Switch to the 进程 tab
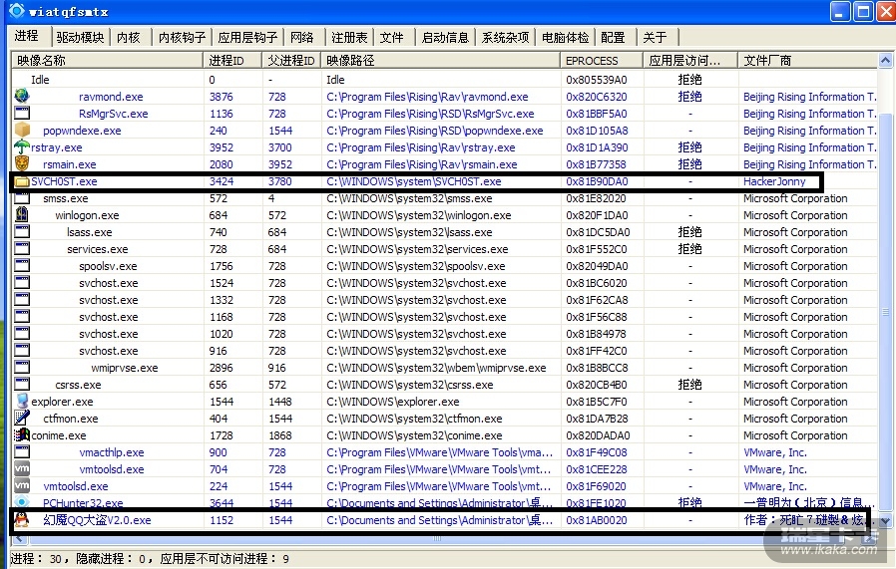Screen dimensions: 896x569 point(27,36)
